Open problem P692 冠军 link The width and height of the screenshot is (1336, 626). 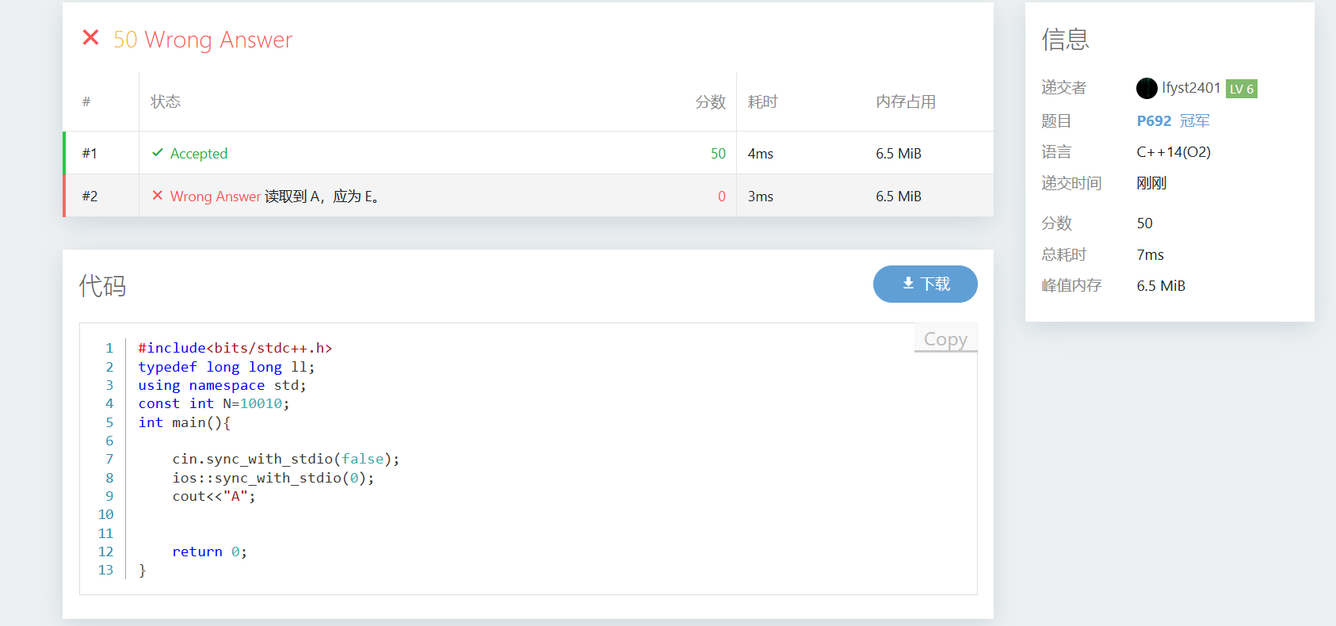click(1173, 120)
